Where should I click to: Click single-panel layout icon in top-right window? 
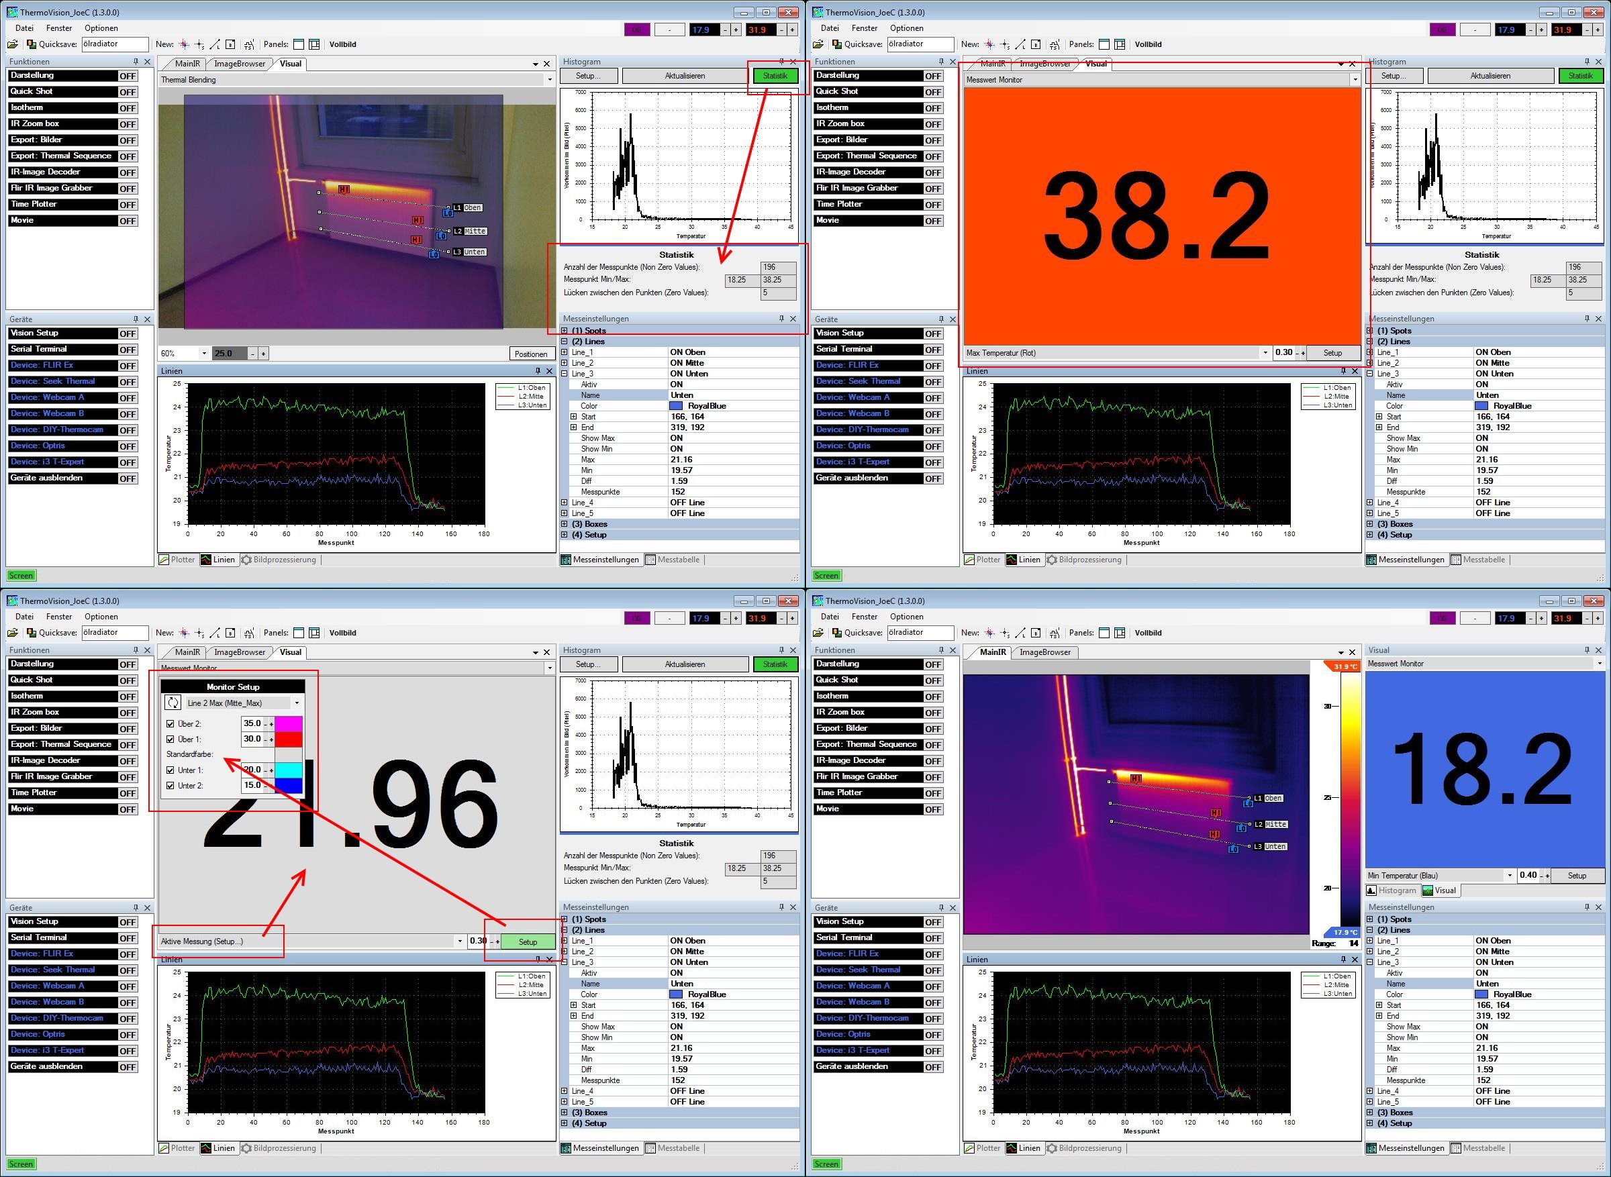coord(1104,44)
